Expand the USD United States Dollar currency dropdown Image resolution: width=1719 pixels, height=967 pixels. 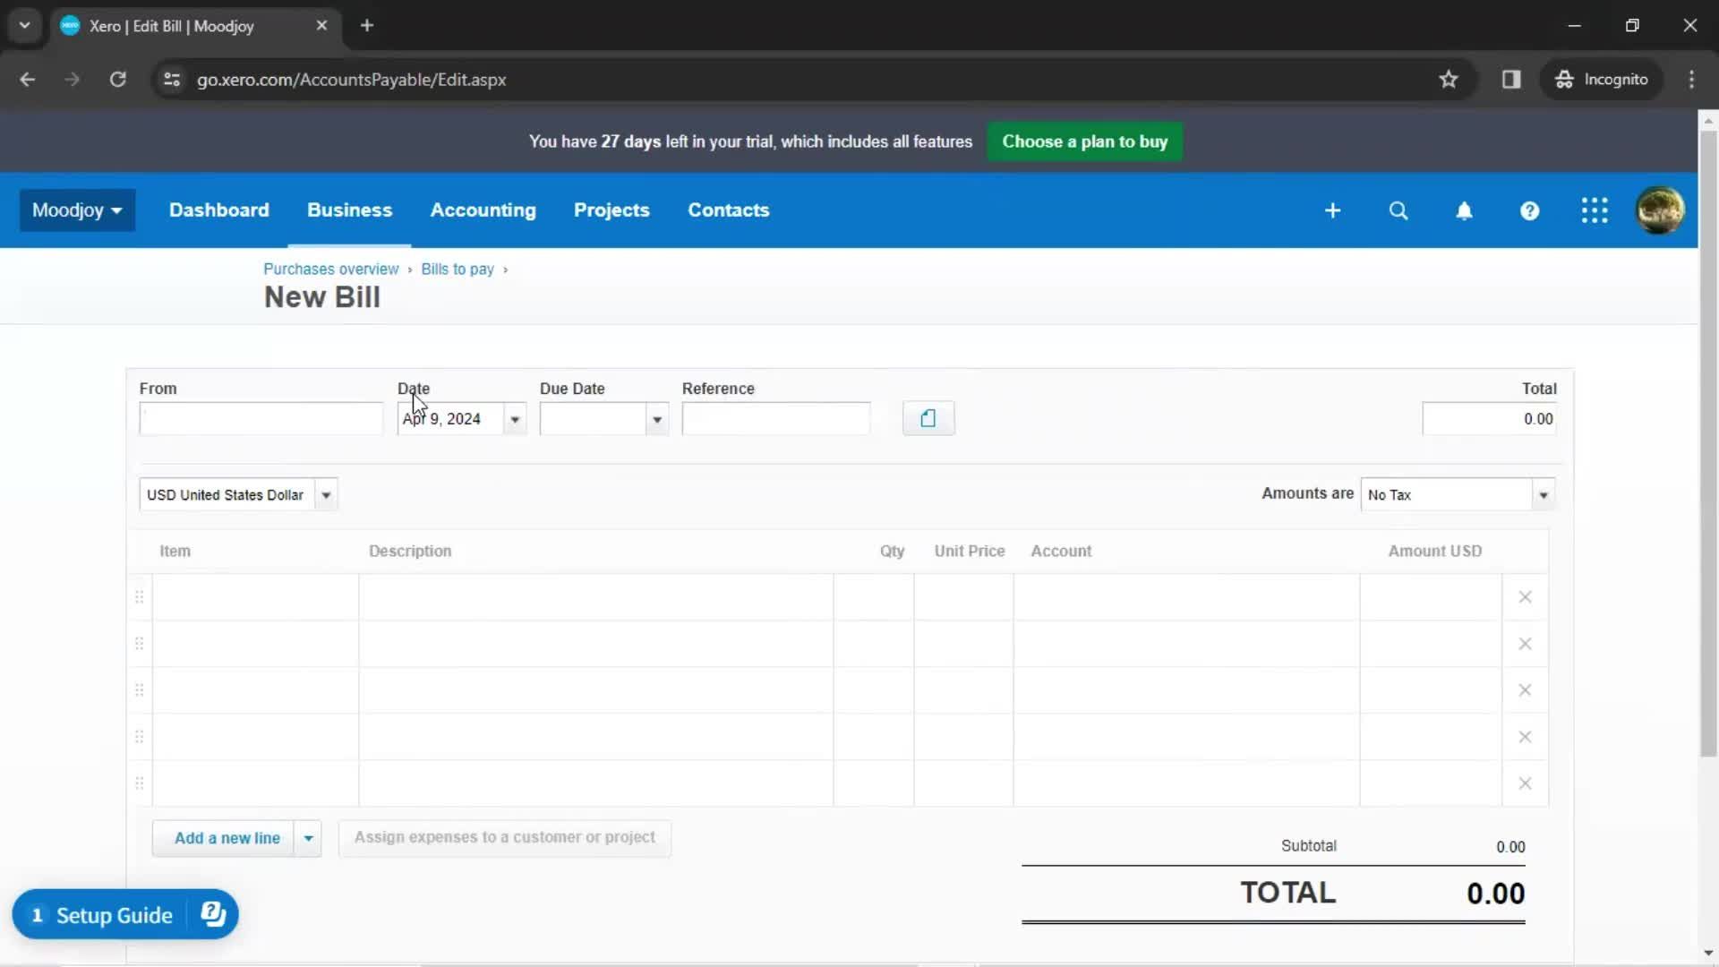(326, 495)
